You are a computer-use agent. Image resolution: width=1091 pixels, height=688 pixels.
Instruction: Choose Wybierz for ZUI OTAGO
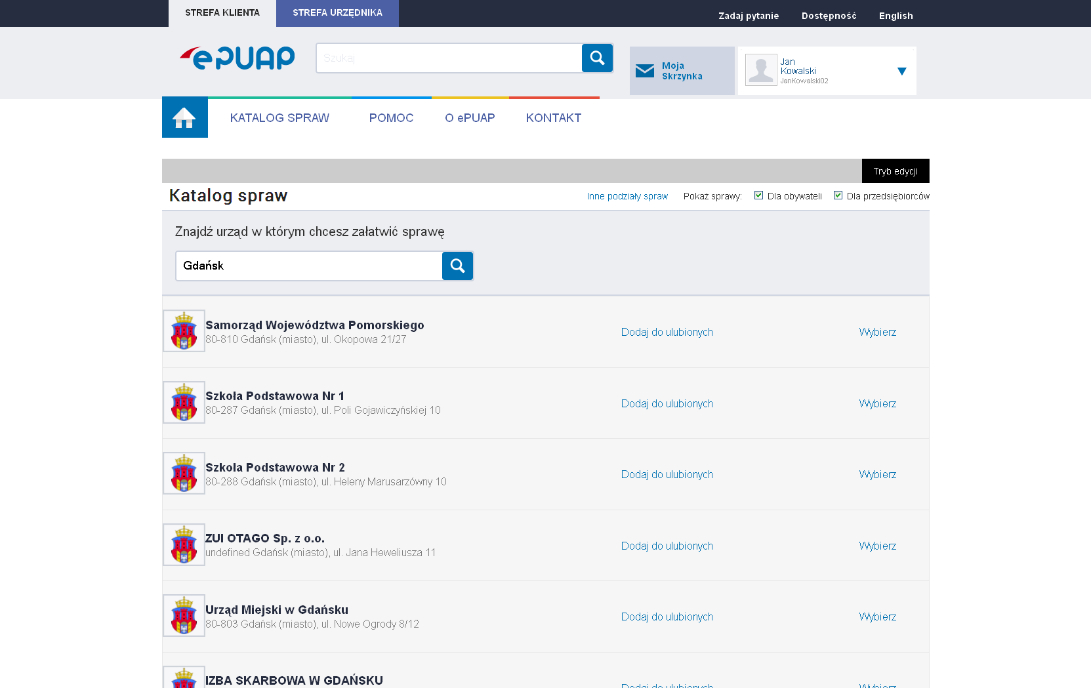[x=877, y=546]
